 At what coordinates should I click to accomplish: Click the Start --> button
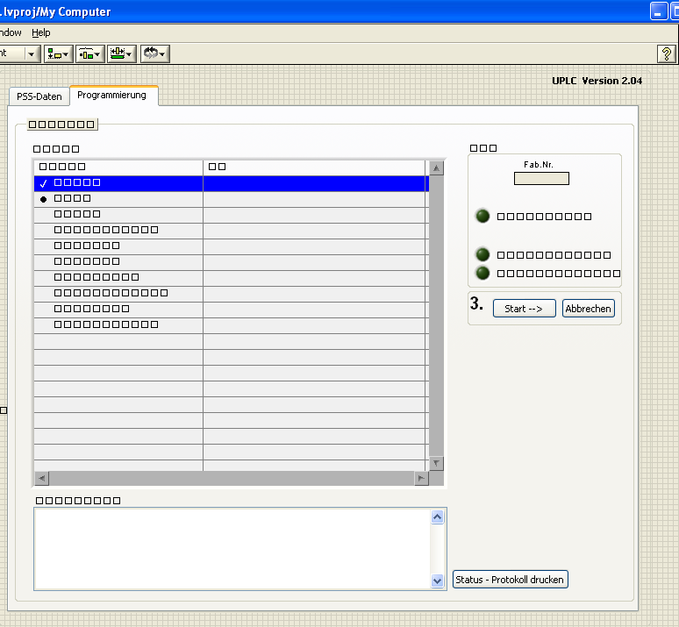[524, 309]
